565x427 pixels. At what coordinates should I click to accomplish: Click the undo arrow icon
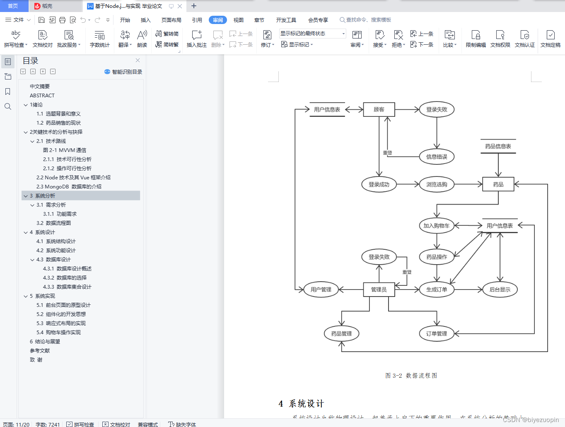click(x=83, y=20)
